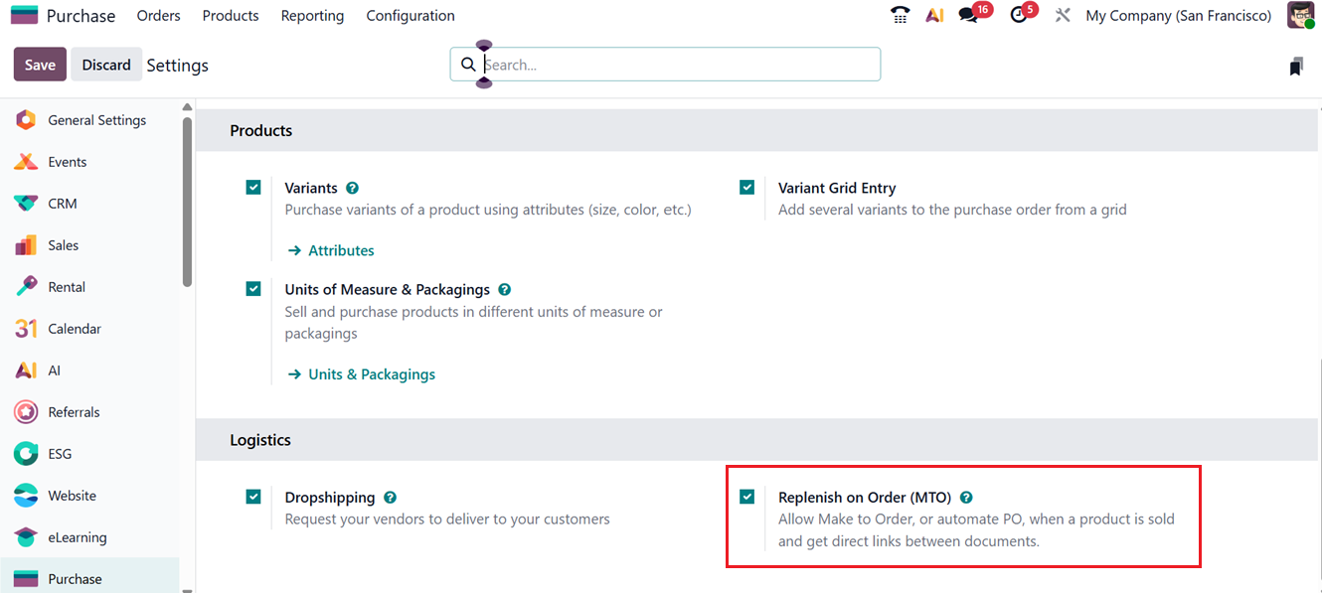Toggle the Variant Grid Entry checkbox
This screenshot has height=593, width=1322.
(747, 187)
